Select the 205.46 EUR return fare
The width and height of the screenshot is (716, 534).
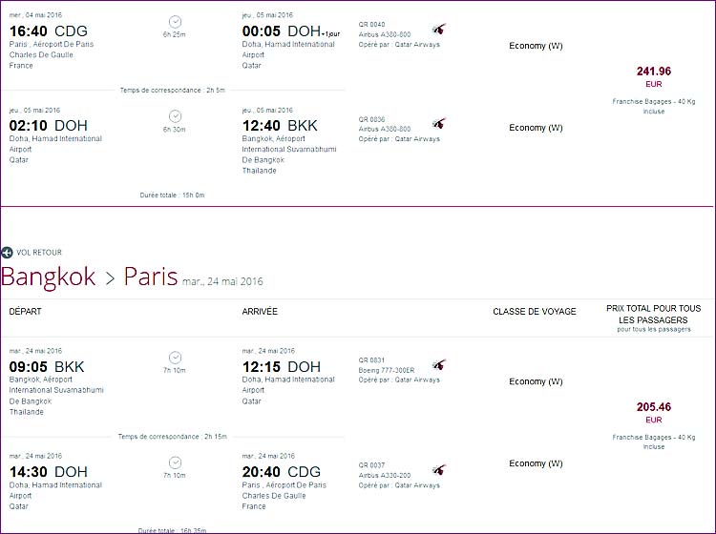click(x=654, y=407)
